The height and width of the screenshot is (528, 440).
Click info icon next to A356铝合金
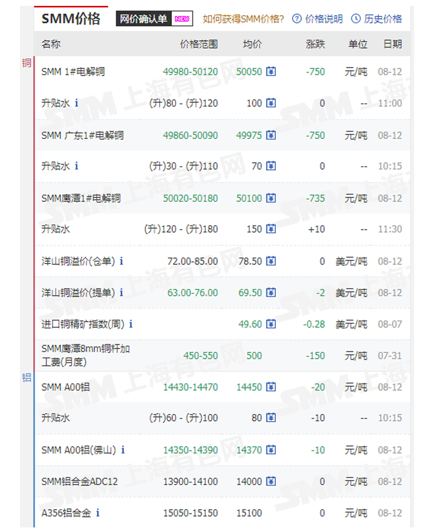click(98, 513)
